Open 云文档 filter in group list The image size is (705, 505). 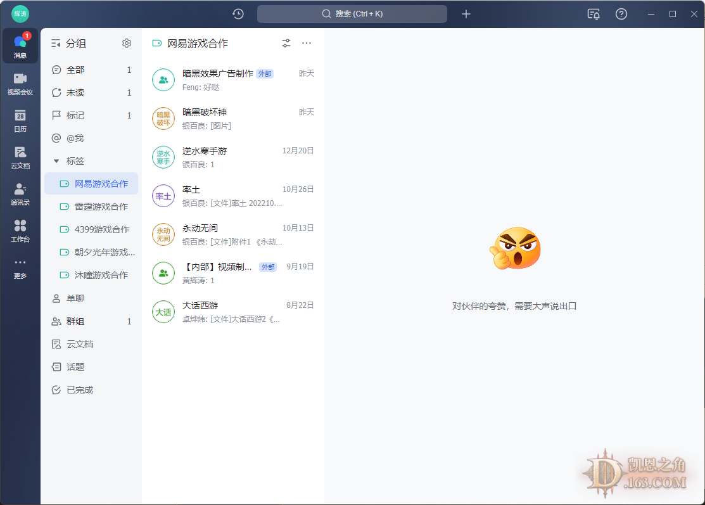click(x=91, y=345)
